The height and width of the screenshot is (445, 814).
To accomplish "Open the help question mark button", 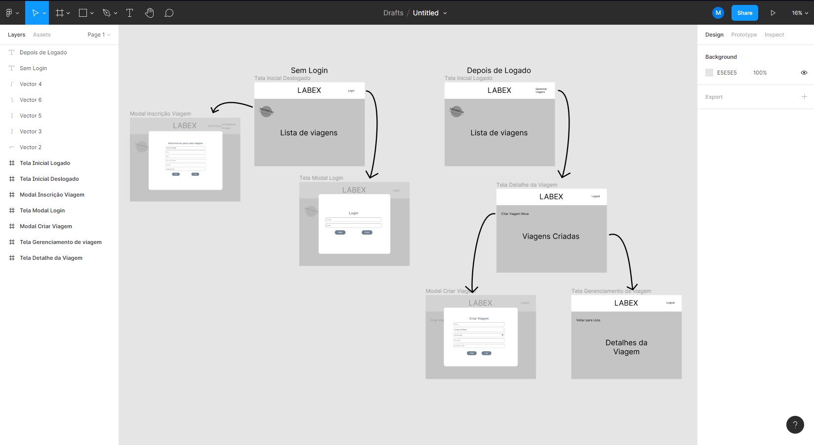I will [x=795, y=425].
